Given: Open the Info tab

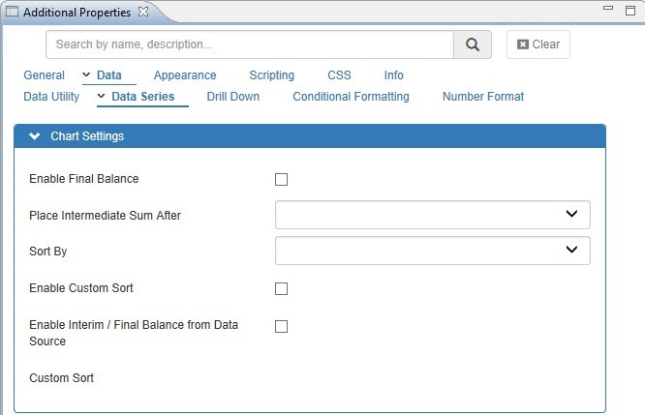Looking at the screenshot, I should coord(393,75).
